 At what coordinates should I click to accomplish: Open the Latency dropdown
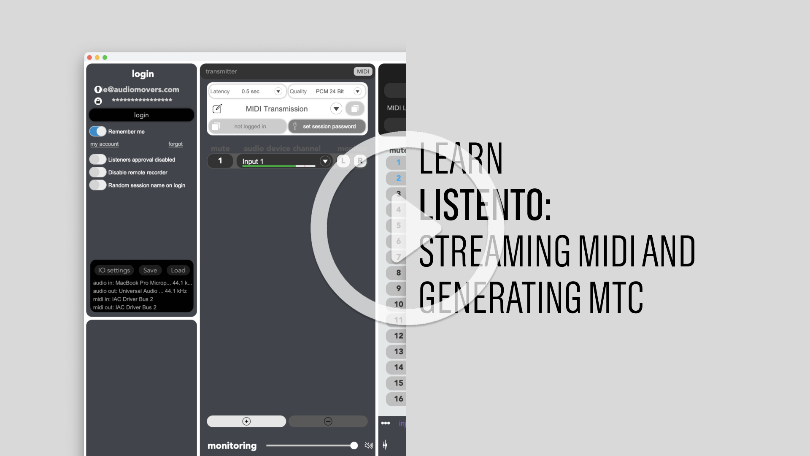pyautogui.click(x=278, y=91)
